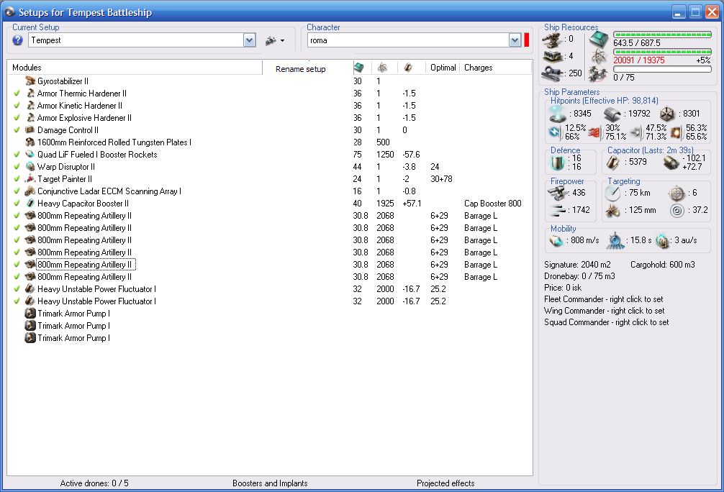Select the Gyrostabilizer II module row

[x=270, y=81]
